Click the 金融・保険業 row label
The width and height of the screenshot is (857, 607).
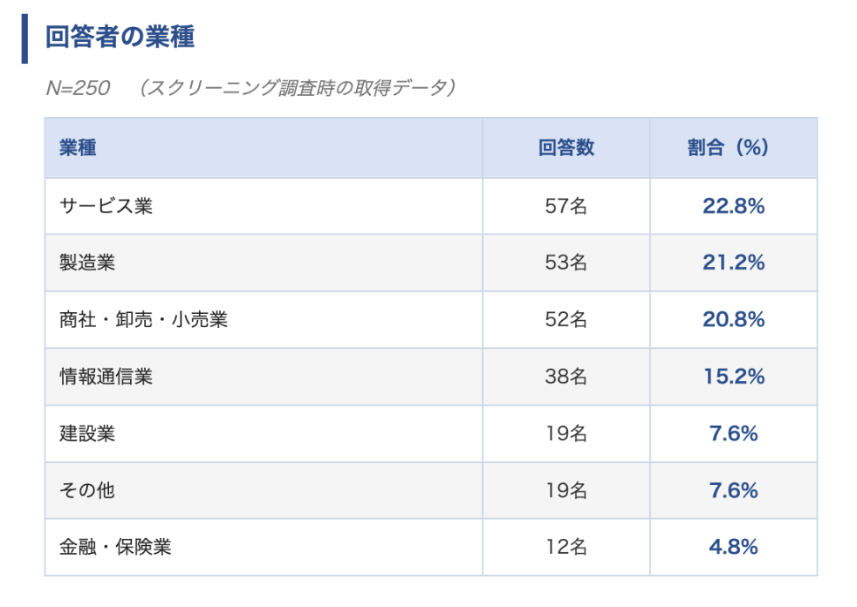click(115, 547)
